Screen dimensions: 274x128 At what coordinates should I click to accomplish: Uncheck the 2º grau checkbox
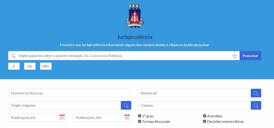point(139,116)
